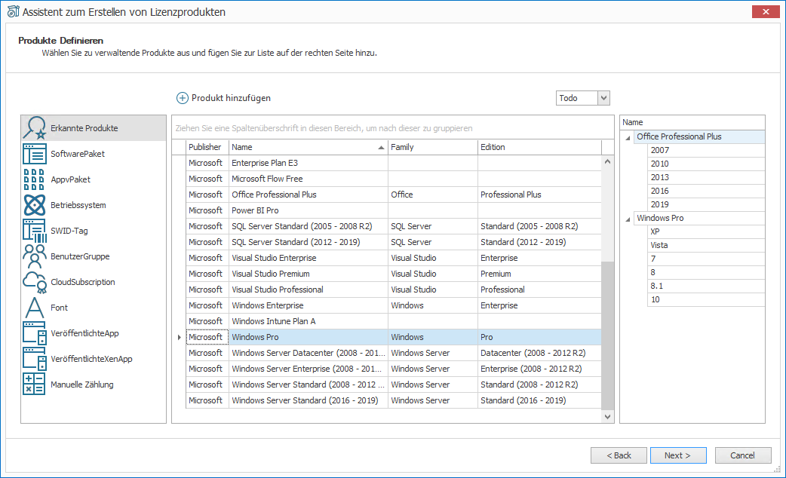Viewport: 786px width, 478px height.
Task: Select the Font letter A icon
Action: (x=35, y=308)
